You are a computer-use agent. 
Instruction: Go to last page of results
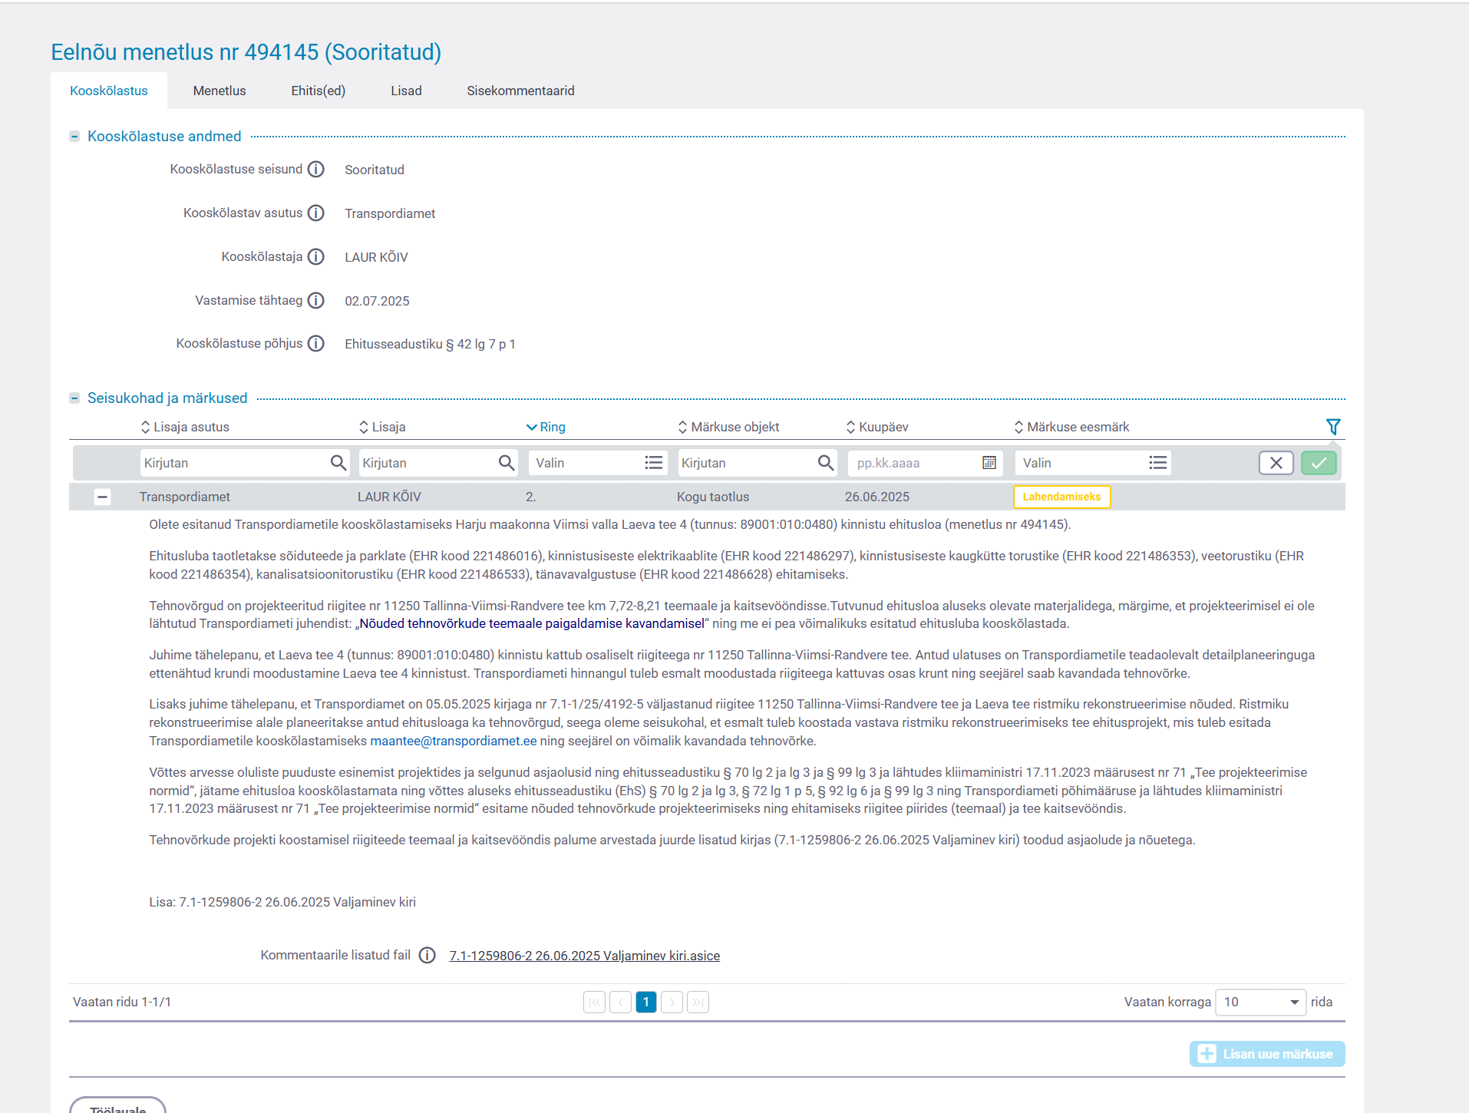698,1002
